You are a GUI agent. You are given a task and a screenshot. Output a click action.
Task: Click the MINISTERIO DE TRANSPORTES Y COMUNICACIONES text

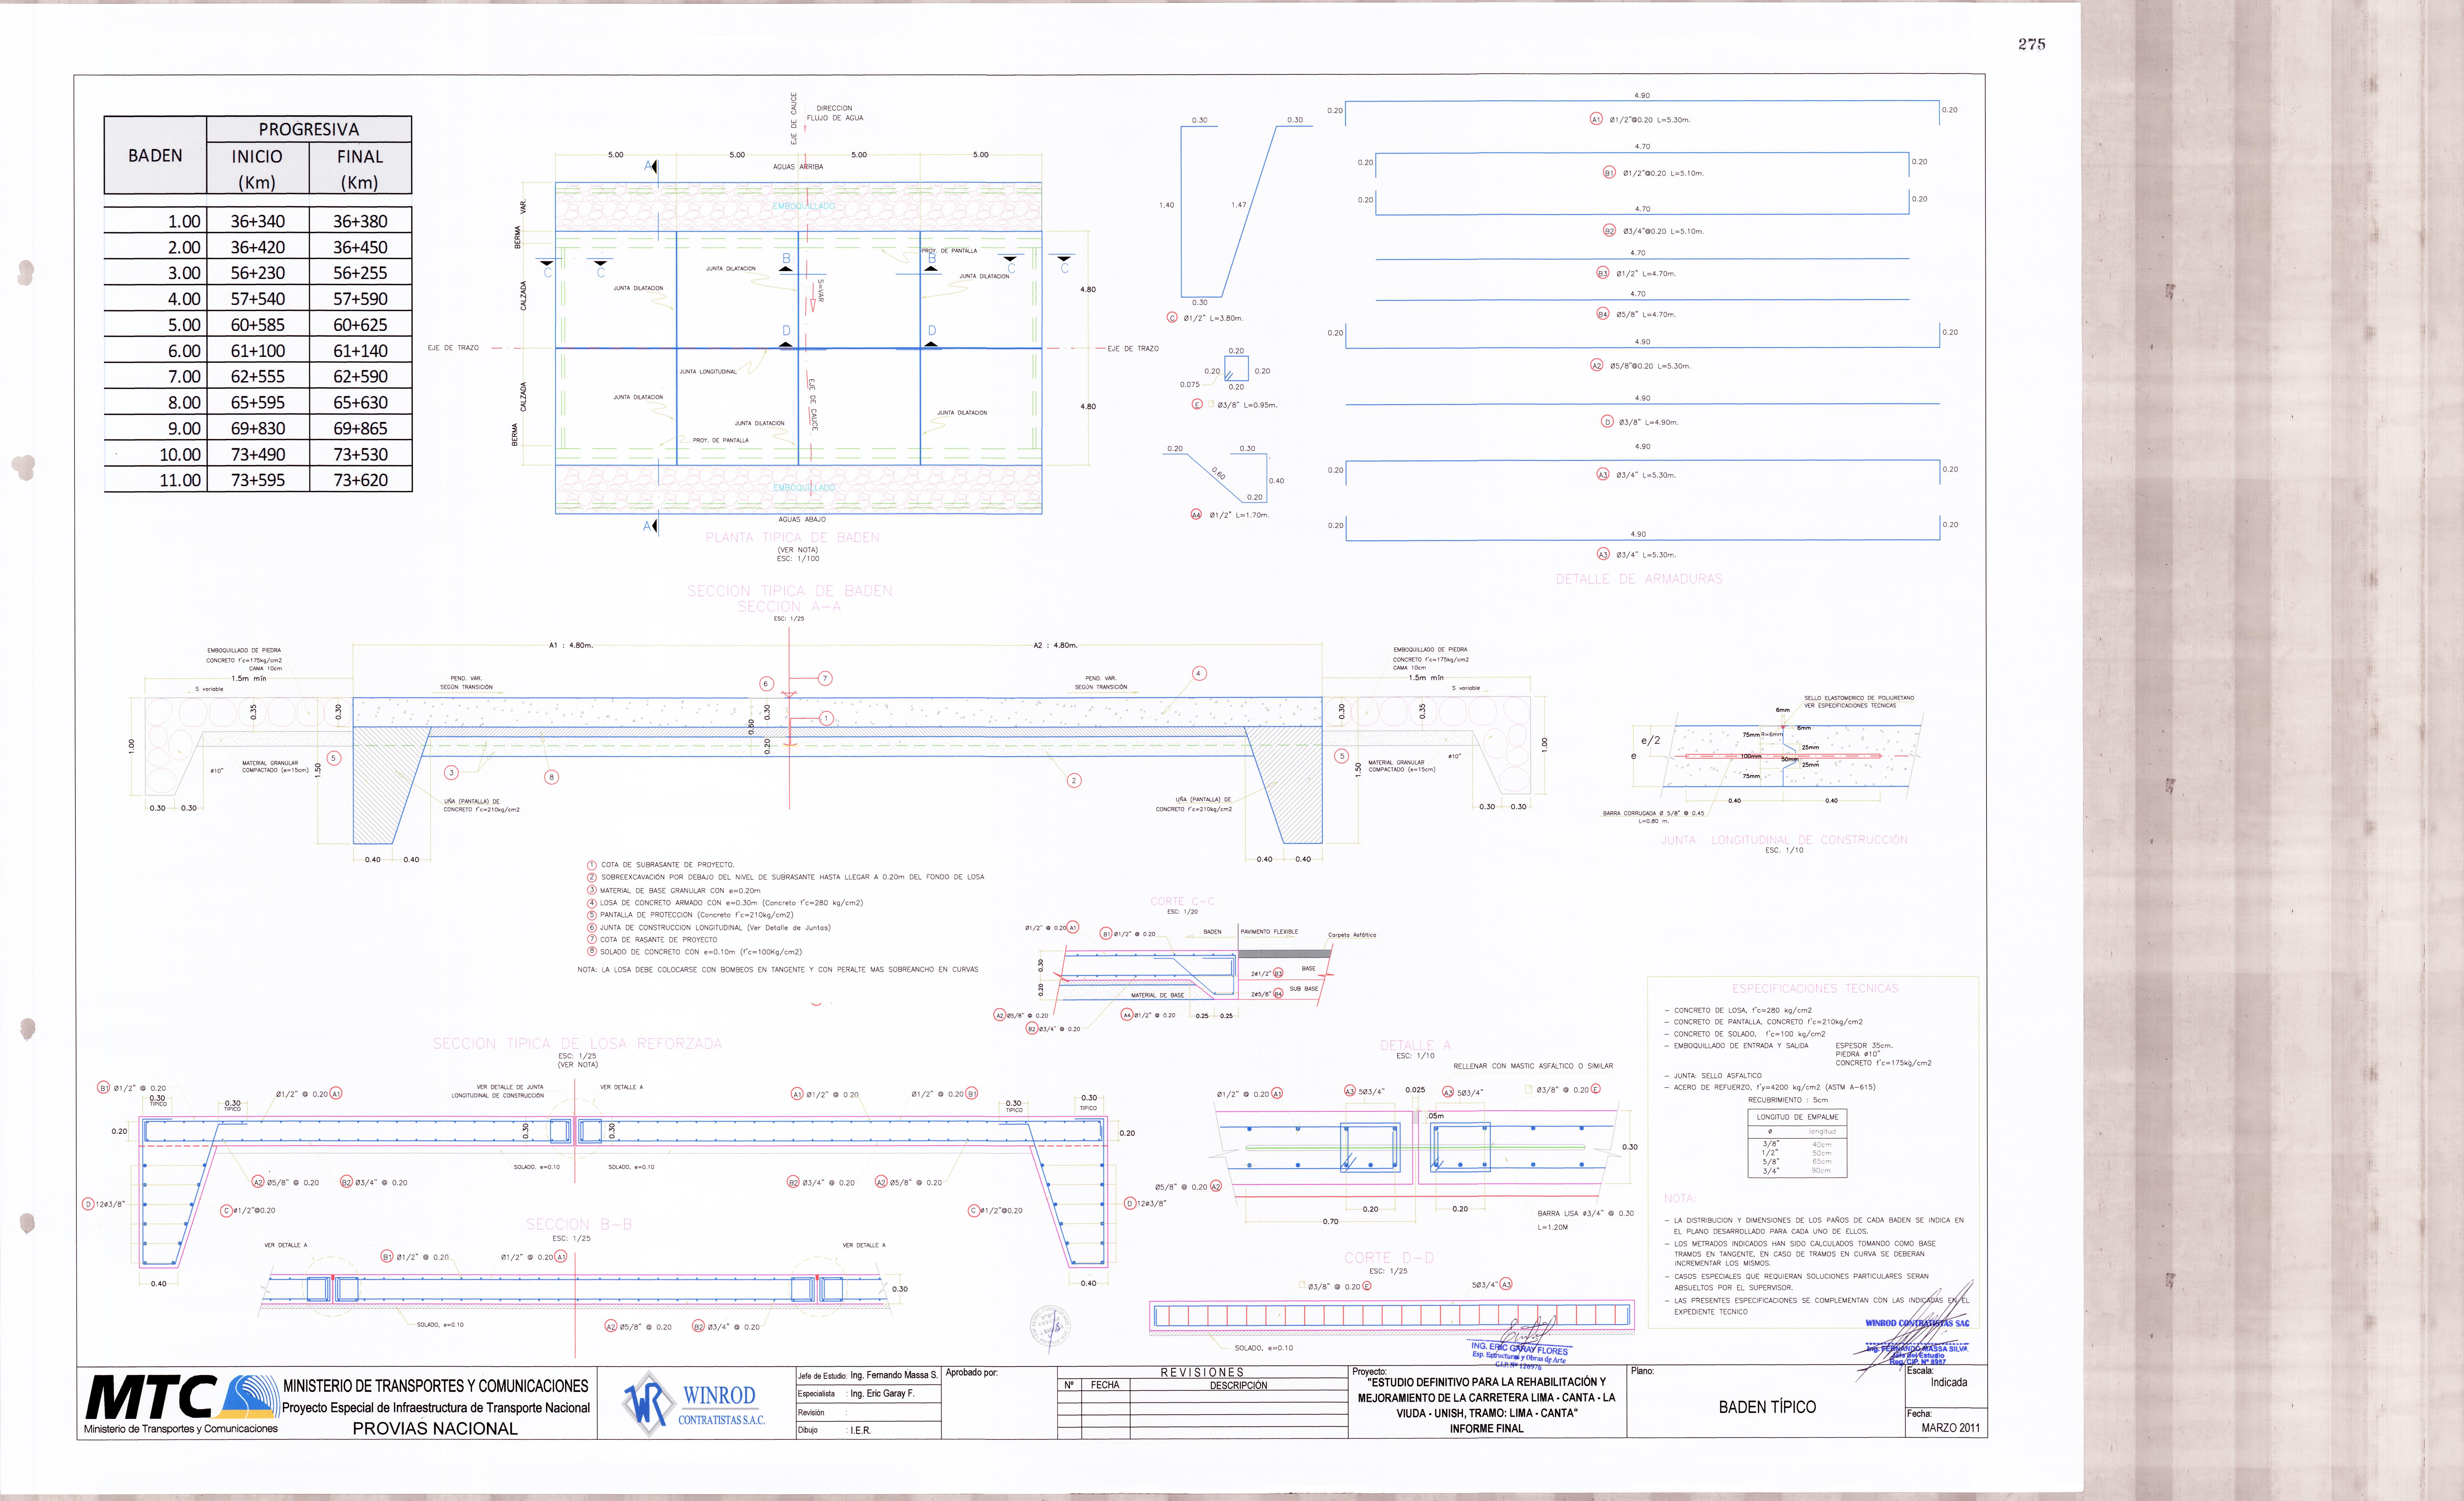pyautogui.click(x=436, y=1386)
